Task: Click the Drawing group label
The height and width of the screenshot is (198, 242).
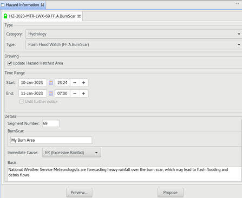Action: point(11,56)
